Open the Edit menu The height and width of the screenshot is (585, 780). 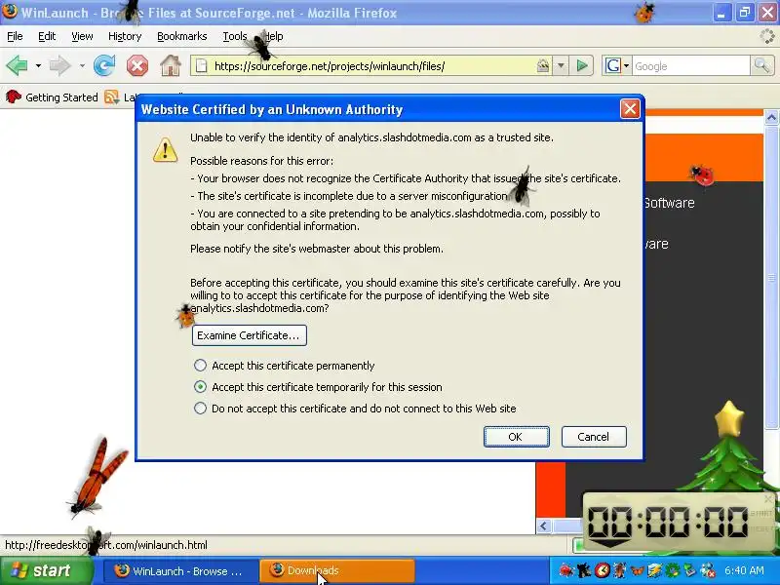click(47, 36)
